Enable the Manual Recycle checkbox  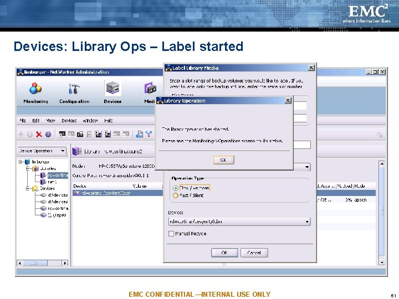click(171, 234)
